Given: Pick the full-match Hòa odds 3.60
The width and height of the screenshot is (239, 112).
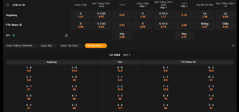Looking at the screenshot, I should (x=122, y=35).
